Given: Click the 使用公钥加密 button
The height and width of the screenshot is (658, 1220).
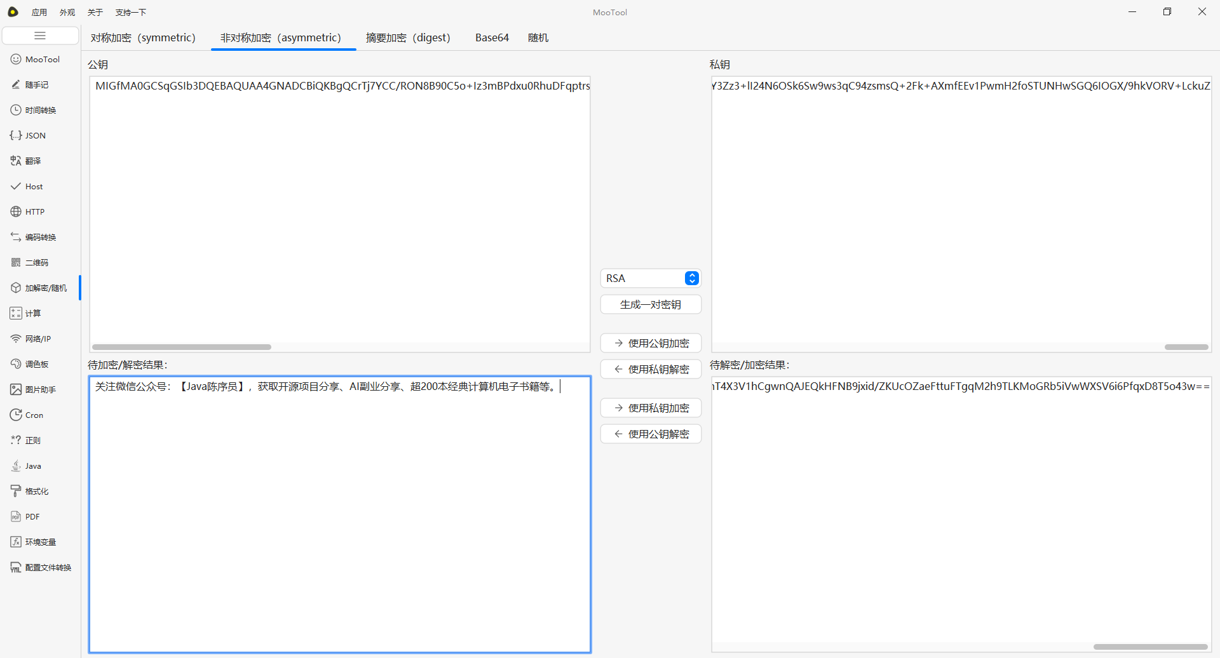Looking at the screenshot, I should click(x=650, y=343).
